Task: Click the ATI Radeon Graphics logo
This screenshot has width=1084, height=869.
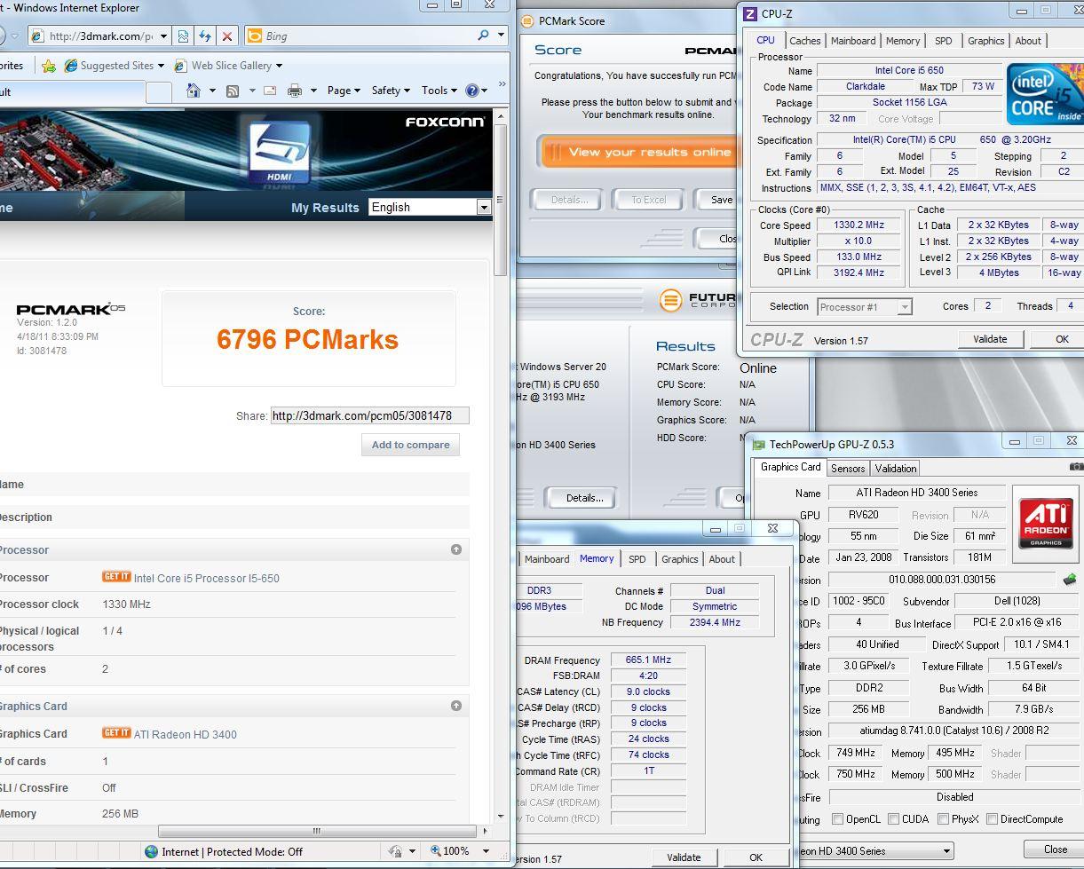Action: [1046, 524]
